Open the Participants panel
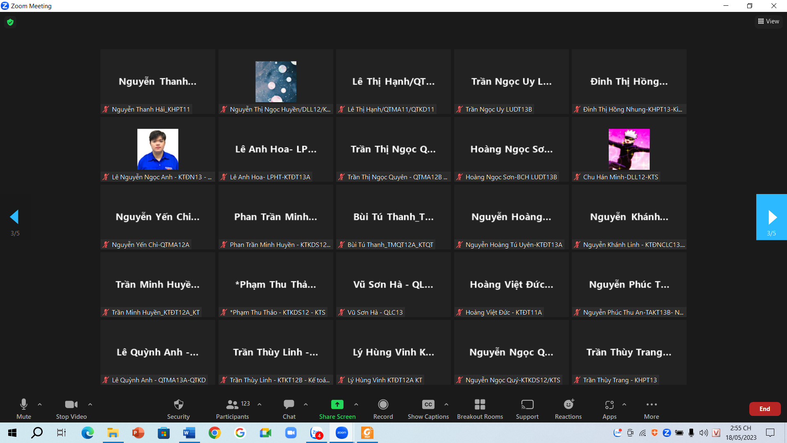Screen dimensions: 787x443 [232, 409]
